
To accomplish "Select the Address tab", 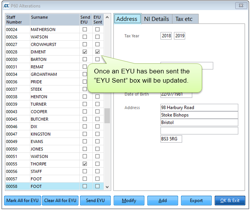I will tap(127, 19).
